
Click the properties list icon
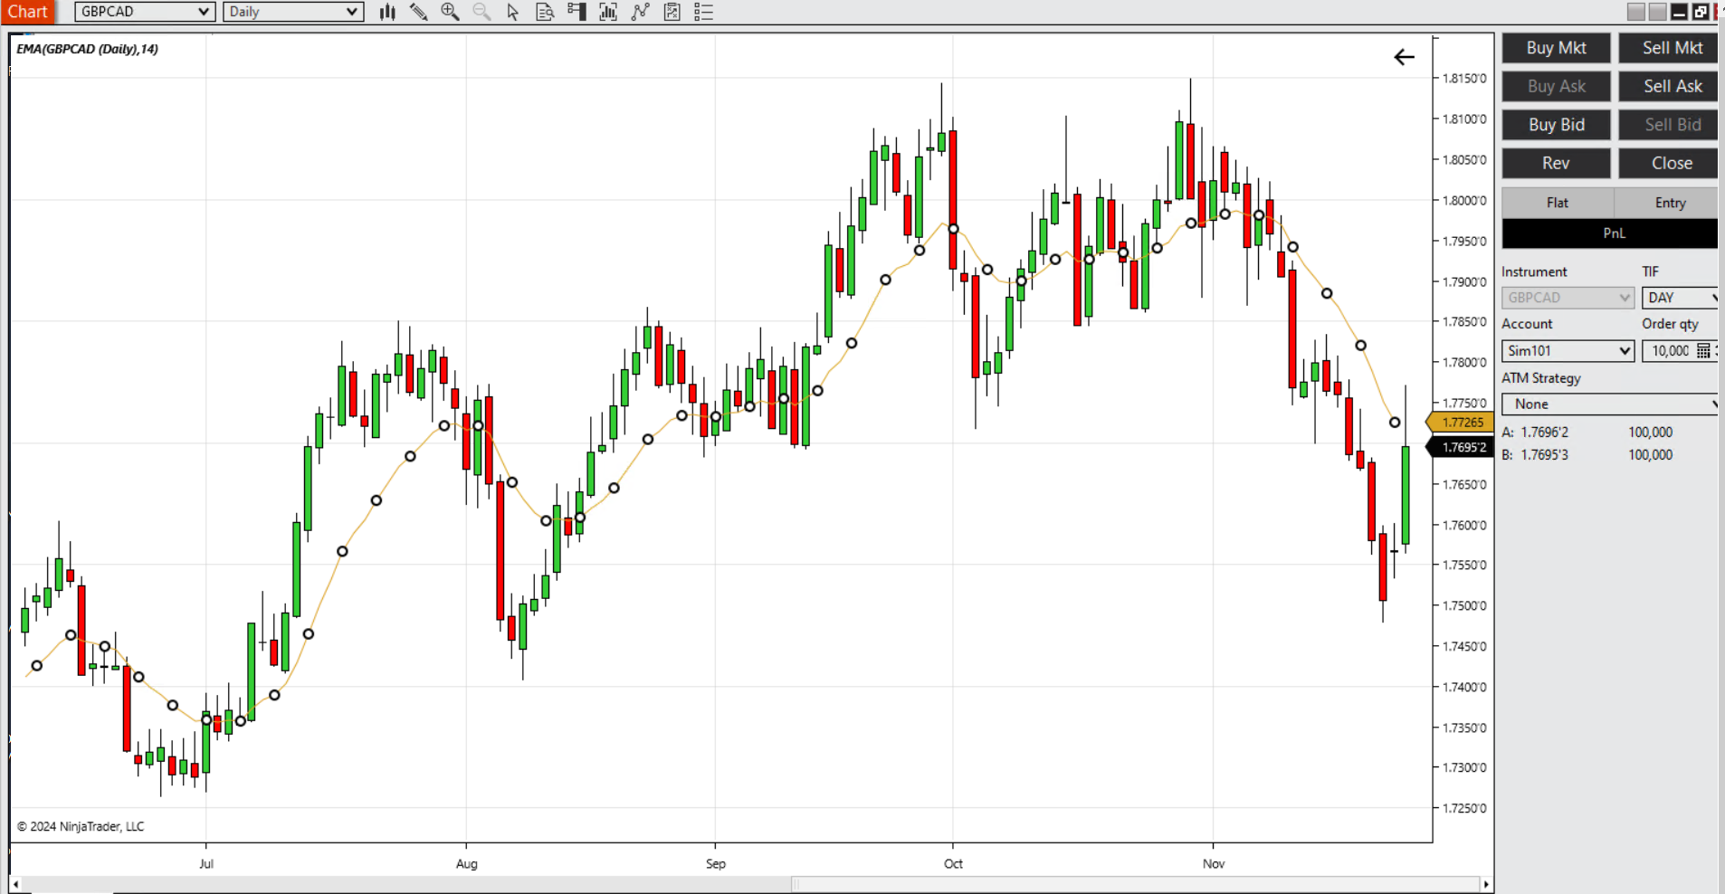(x=703, y=12)
